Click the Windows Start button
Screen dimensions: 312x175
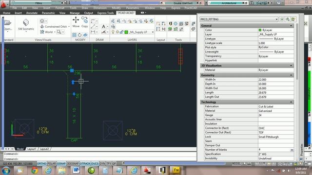[x=6, y=170]
